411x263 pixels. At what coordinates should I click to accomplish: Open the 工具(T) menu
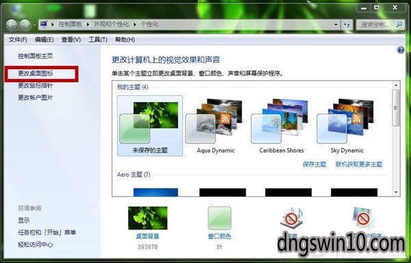pos(98,40)
